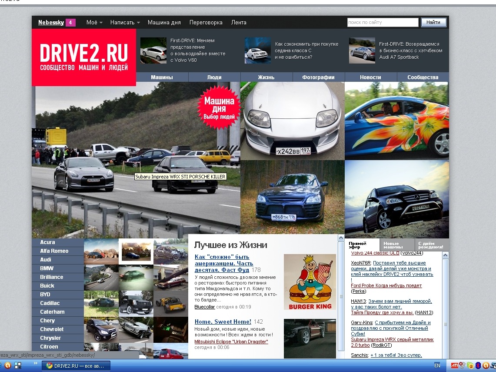Image resolution: width=496 pixels, height=372 pixels.
Task: Click the DRIVE2.RU red logo
Action: point(84,57)
